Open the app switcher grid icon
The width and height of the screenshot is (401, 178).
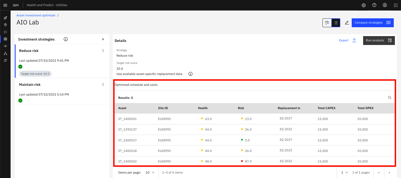coord(396,5)
